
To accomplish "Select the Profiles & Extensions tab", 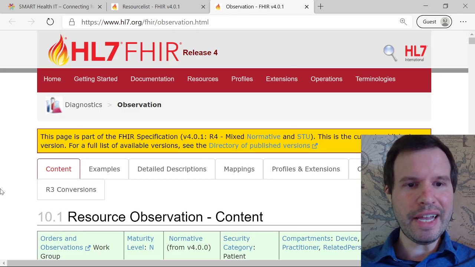I will [x=306, y=169].
